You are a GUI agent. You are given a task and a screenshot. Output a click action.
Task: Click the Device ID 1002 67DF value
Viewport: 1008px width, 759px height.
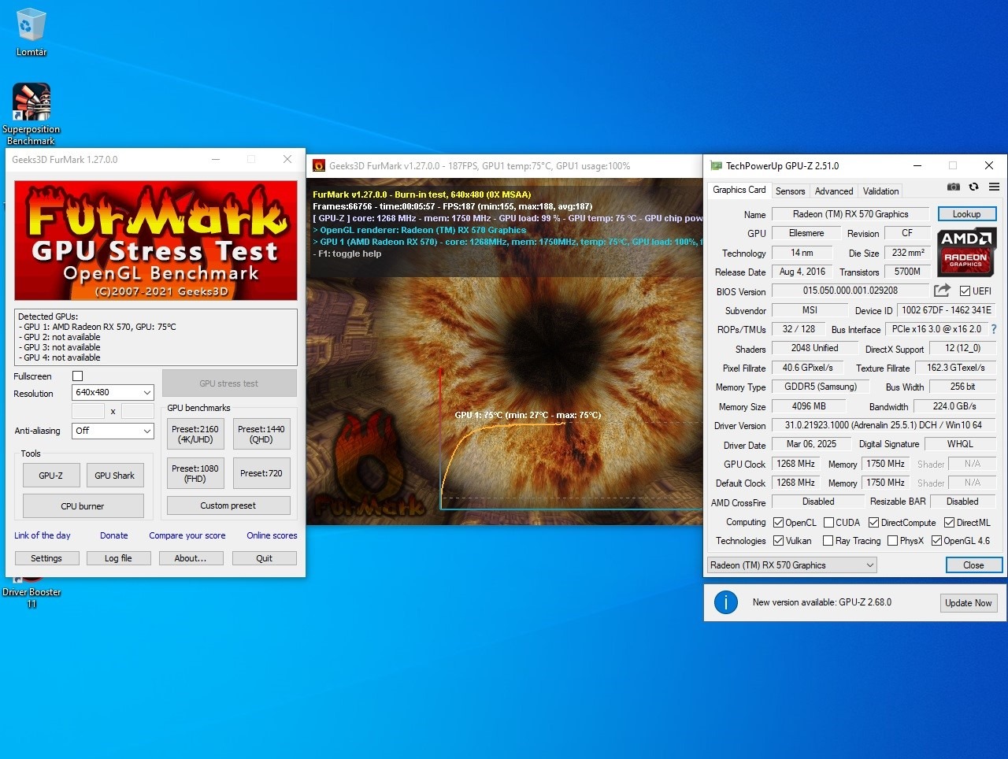point(947,310)
